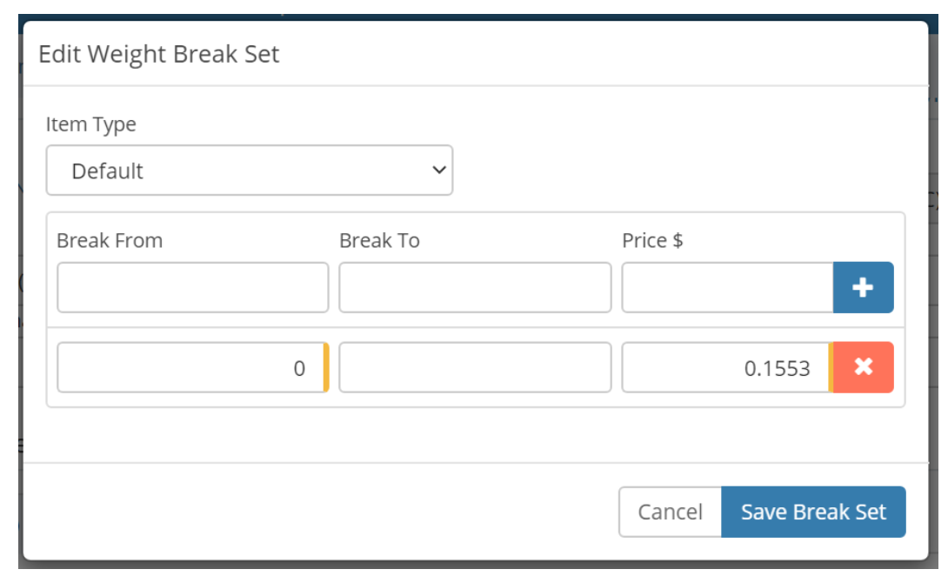Click the yellow marker on the 0.1553 price field

coord(831,367)
